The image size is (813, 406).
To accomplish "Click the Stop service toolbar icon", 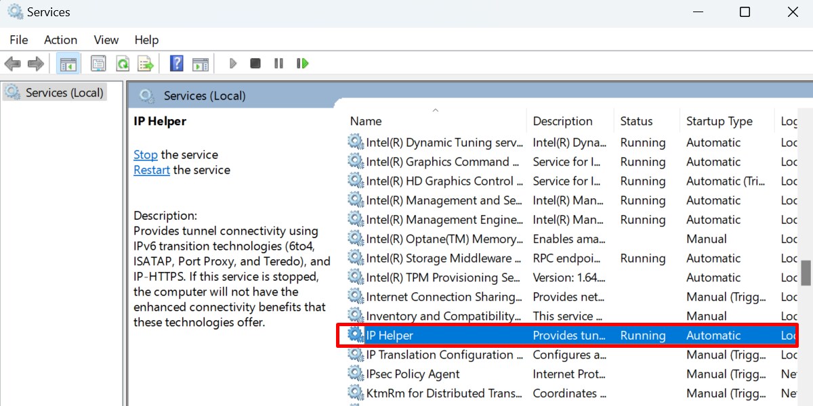I will [255, 63].
